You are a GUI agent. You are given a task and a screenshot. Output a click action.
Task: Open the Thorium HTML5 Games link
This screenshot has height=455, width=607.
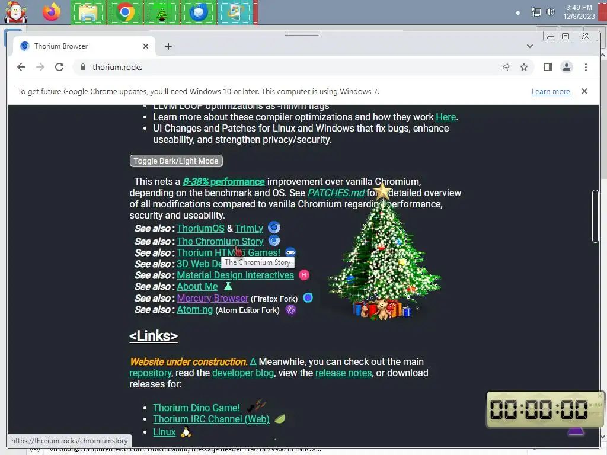[x=228, y=252]
